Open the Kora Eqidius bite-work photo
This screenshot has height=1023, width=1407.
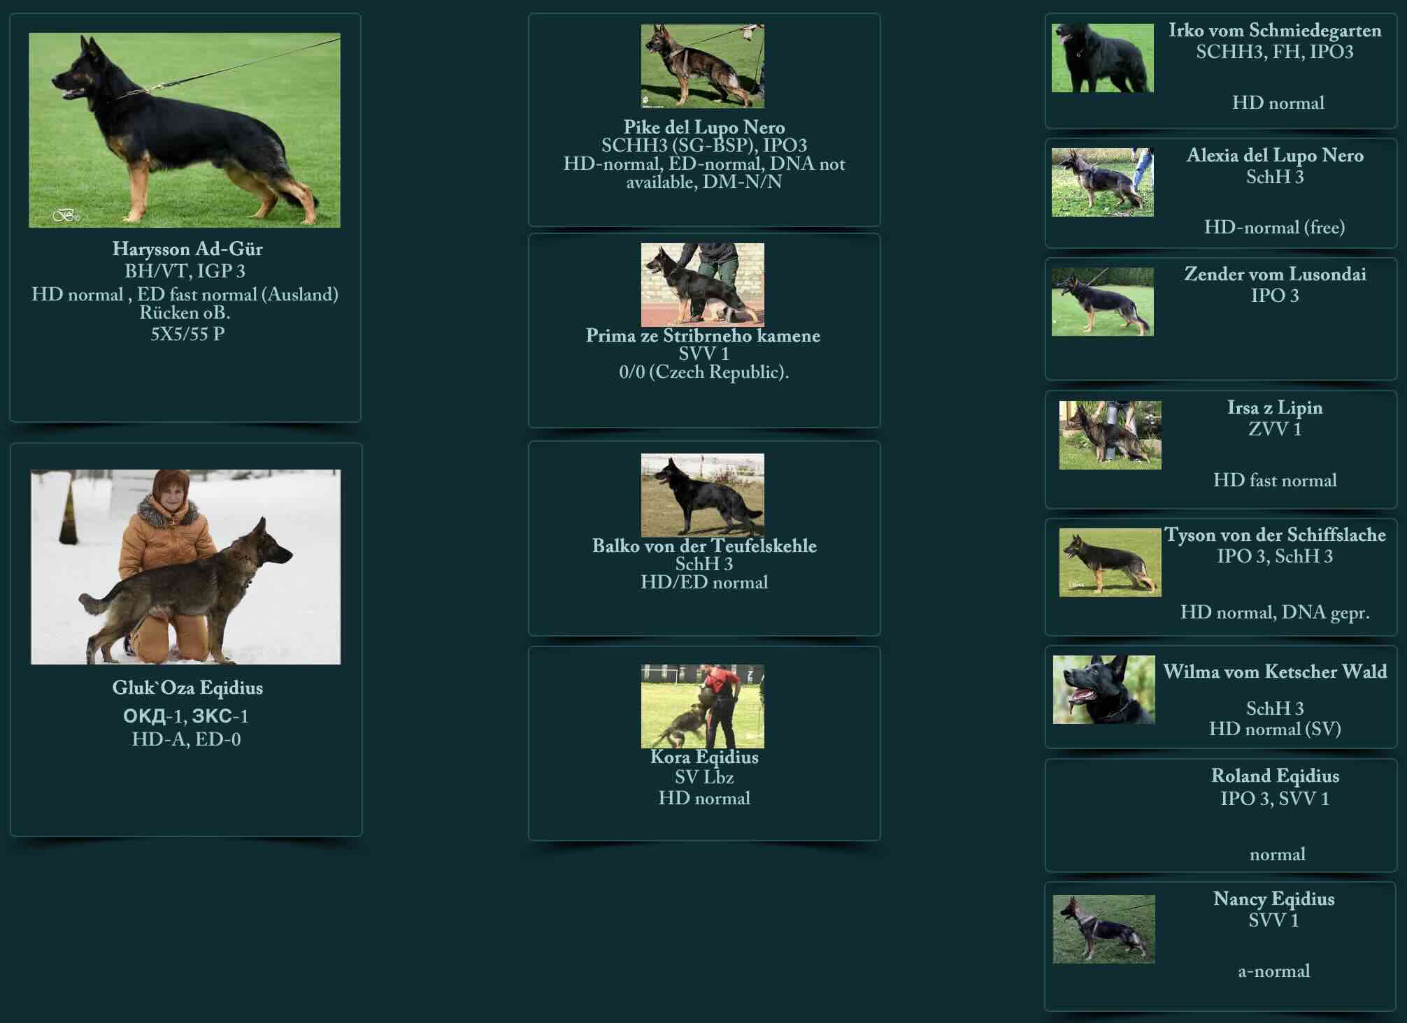702,706
